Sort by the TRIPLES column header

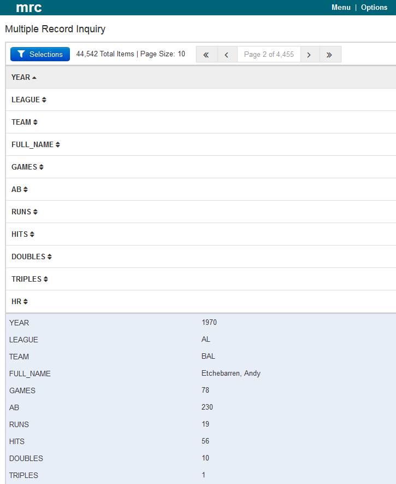[29, 279]
